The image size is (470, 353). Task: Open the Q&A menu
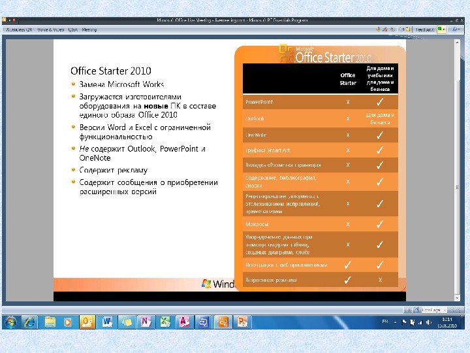(x=73, y=29)
